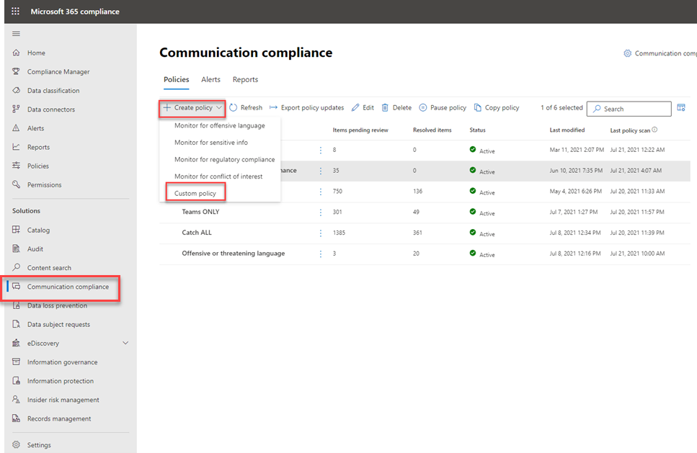Viewport: 697px width, 453px height.
Task: Select Monitor for offensive language option
Action: [220, 126]
